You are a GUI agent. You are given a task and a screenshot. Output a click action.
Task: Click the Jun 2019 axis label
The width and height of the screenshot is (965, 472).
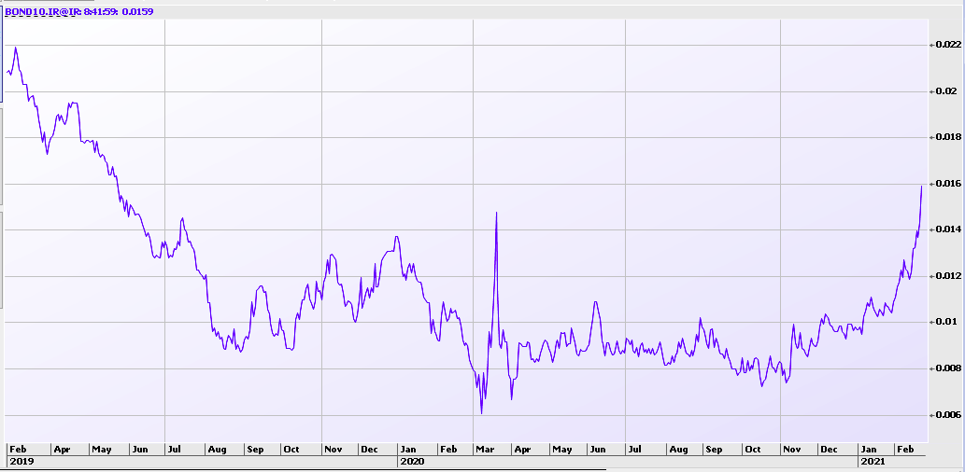pos(140,450)
